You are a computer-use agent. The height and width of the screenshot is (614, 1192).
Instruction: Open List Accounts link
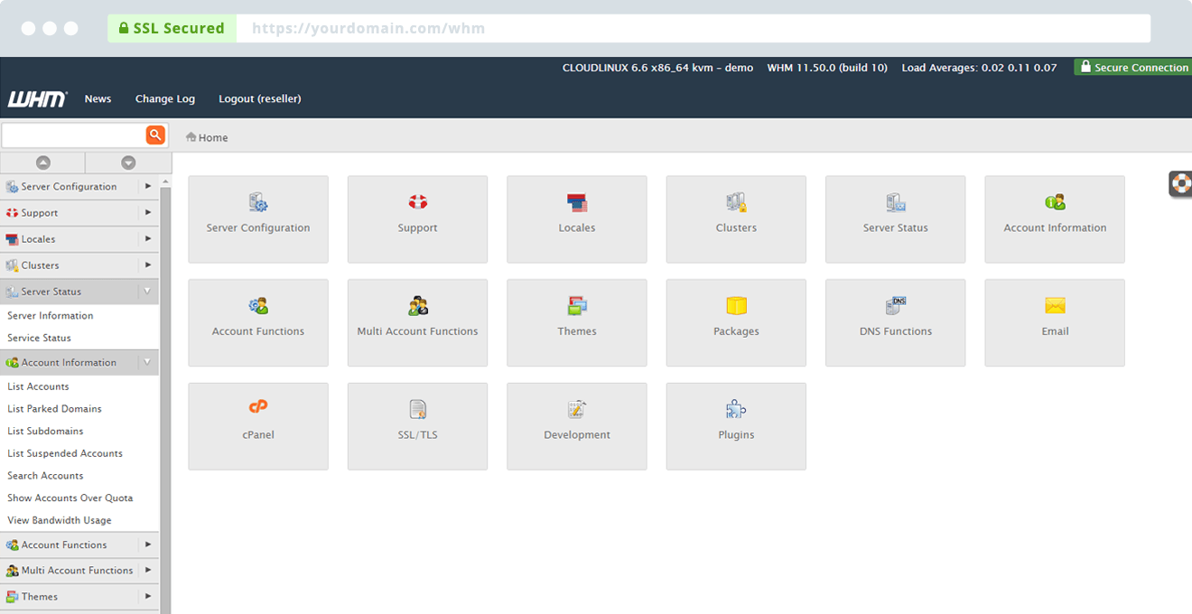38,386
